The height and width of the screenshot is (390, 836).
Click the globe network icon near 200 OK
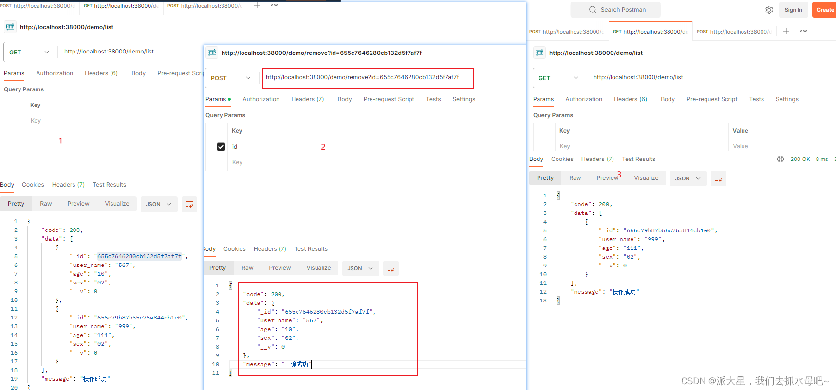tap(780, 159)
